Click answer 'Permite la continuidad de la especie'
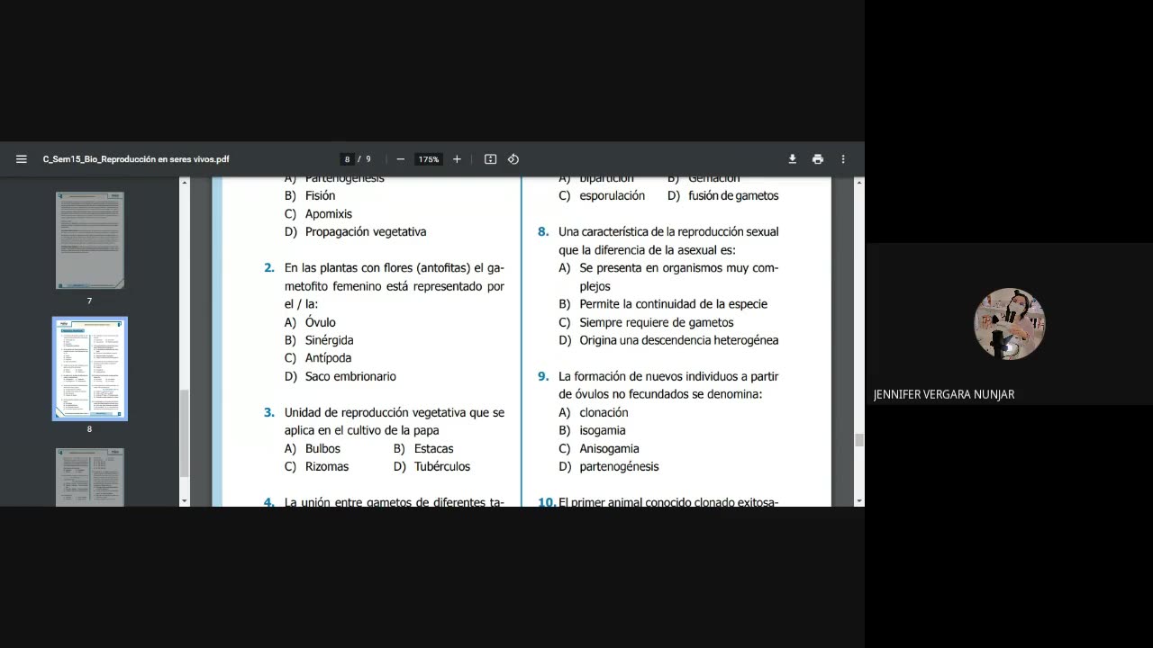Screen dimensions: 1153x648 [673, 304]
